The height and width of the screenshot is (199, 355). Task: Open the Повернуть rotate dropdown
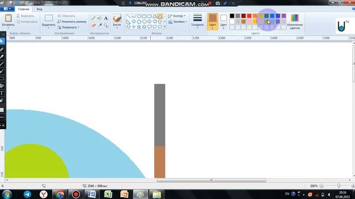pos(78,27)
